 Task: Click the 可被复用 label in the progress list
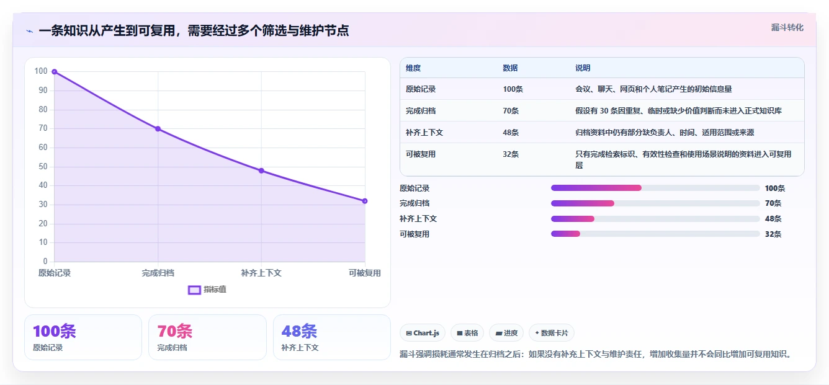tap(415, 234)
